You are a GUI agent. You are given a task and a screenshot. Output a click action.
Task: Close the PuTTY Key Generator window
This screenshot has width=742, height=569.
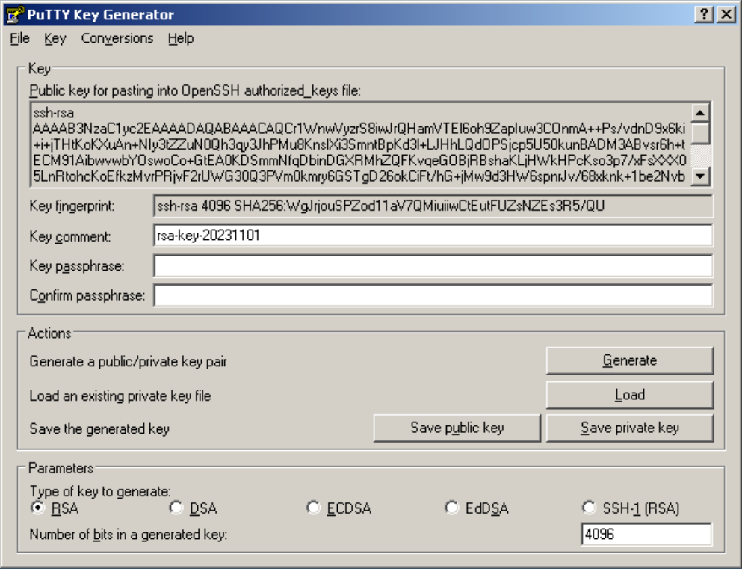[726, 15]
